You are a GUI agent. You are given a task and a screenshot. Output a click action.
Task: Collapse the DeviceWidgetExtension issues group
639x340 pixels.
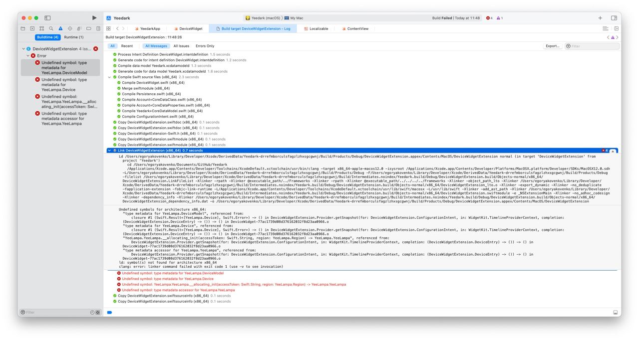pos(23,49)
